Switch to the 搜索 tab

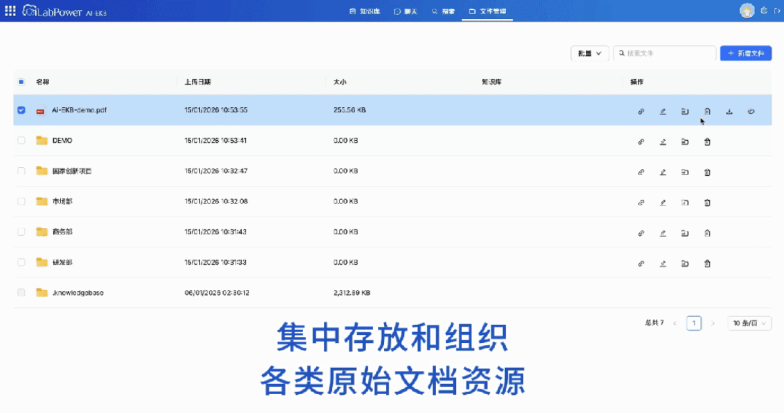tap(443, 11)
